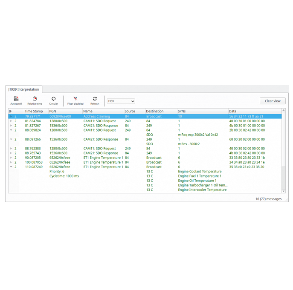Select the Engine Coolant Temperature entry
The width and height of the screenshot is (293, 290).
coord(200,172)
